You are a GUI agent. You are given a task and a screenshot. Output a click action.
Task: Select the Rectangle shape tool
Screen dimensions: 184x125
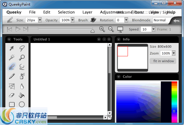click(12, 104)
